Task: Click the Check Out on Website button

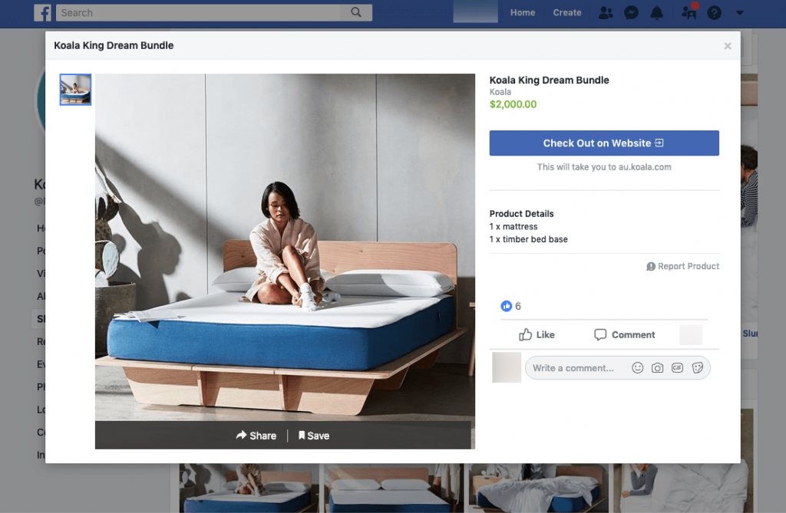Action: point(604,143)
